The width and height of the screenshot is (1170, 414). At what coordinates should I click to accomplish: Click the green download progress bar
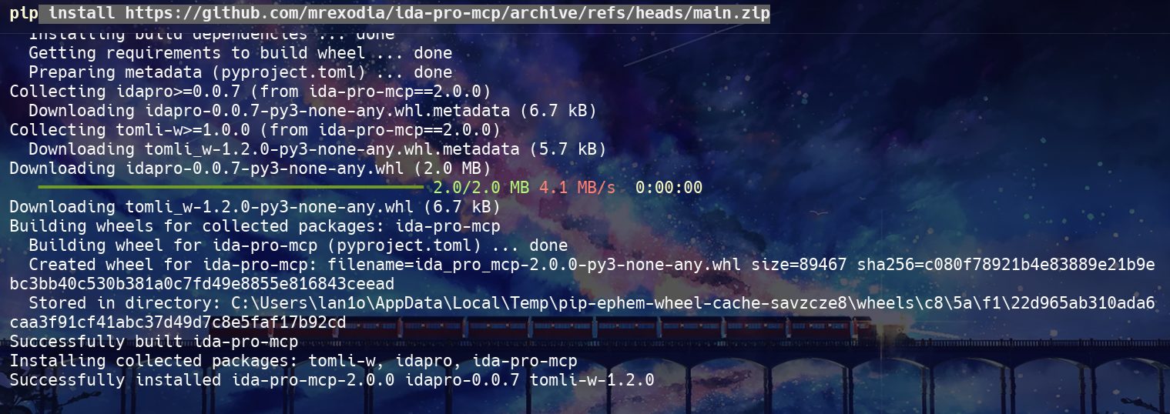pyautogui.click(x=230, y=187)
